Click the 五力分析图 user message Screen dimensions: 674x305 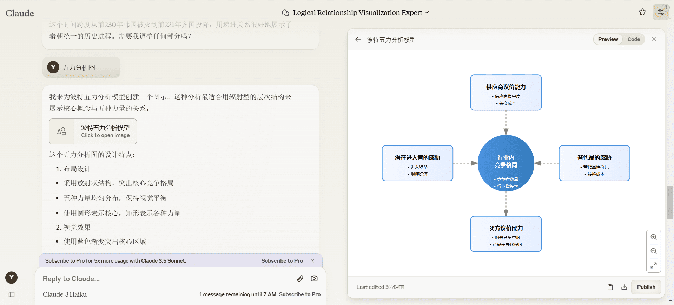81,67
